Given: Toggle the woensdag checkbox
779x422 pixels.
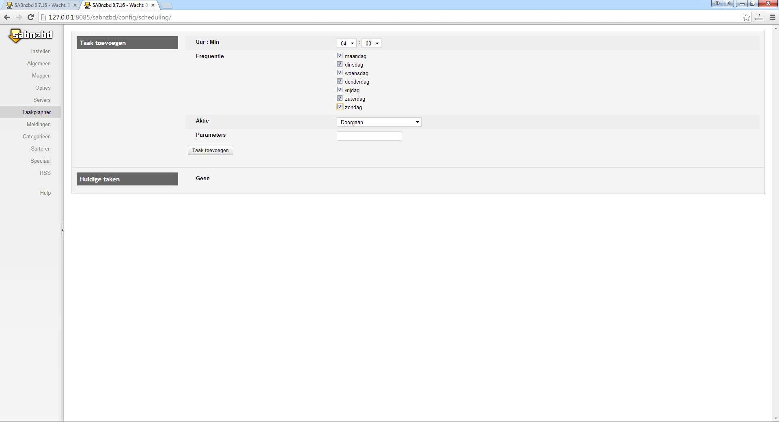Looking at the screenshot, I should tap(340, 73).
